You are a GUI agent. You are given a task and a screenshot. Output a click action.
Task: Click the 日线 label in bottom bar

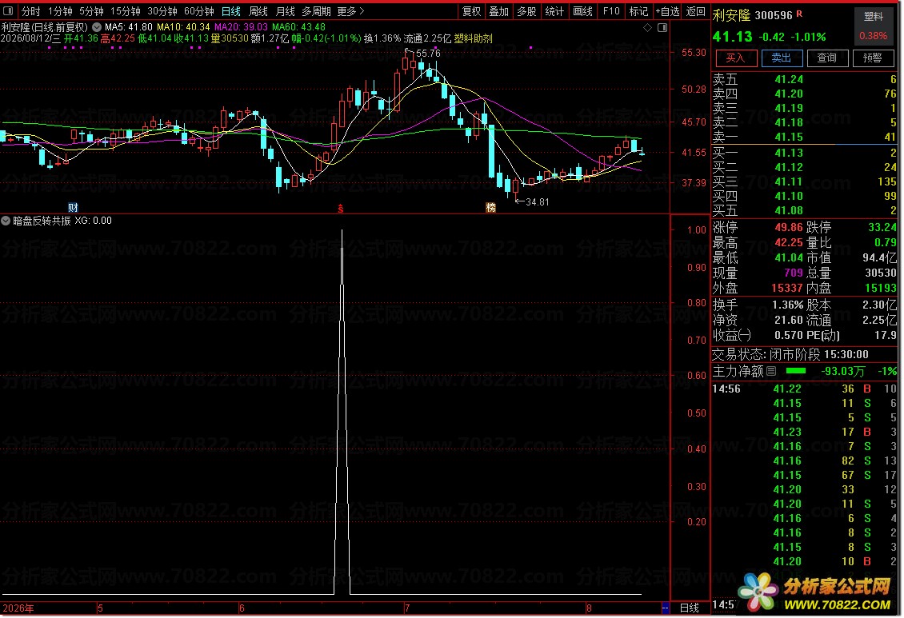click(x=690, y=608)
